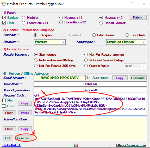Image resolution: width=150 pixels, height=148 pixels.
Task: Click the Navicat app icon in title bar
Action: 4,4
